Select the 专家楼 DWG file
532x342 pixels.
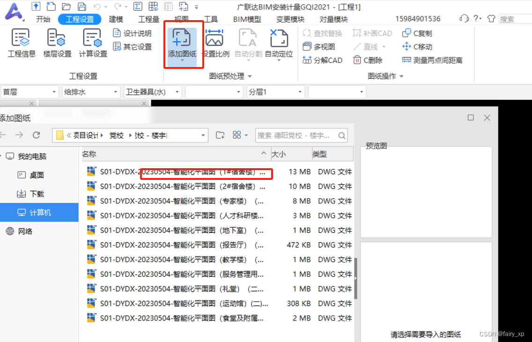pyautogui.click(x=219, y=201)
